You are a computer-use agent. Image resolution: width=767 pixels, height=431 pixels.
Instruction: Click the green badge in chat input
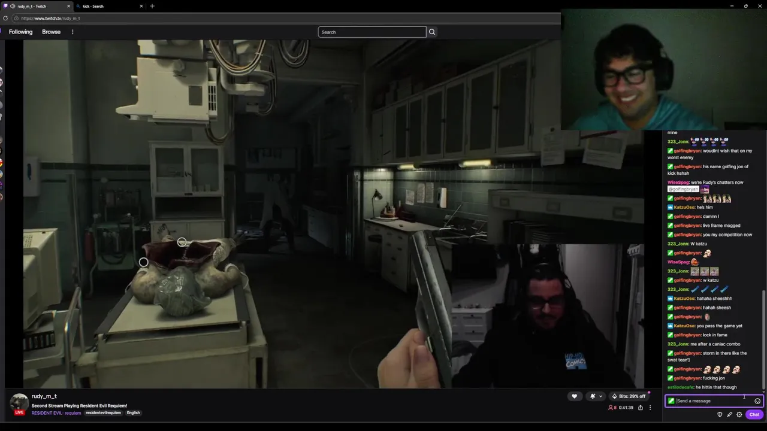click(671, 401)
